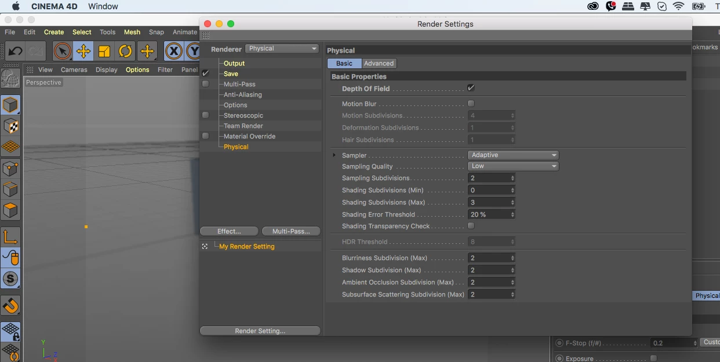Image resolution: width=720 pixels, height=362 pixels.
Task: Select the Live Selection arrow tool
Action: coord(62,51)
